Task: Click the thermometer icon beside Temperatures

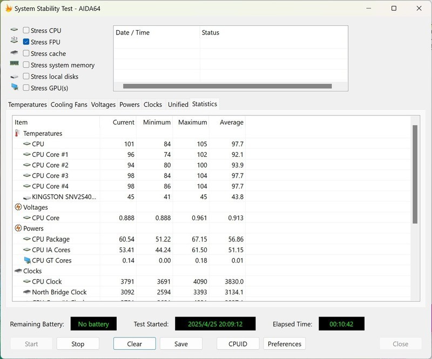Action: click(x=18, y=133)
